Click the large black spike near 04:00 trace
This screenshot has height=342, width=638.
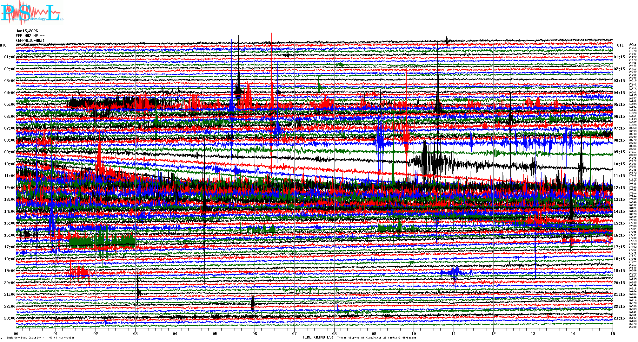[238, 63]
